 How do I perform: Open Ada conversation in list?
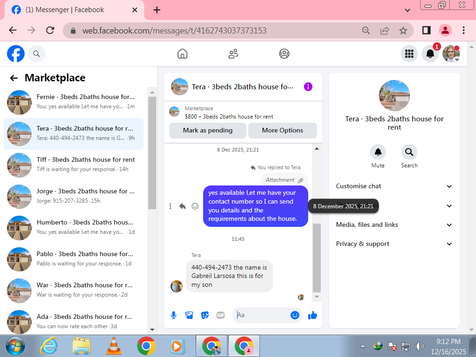coord(73,322)
